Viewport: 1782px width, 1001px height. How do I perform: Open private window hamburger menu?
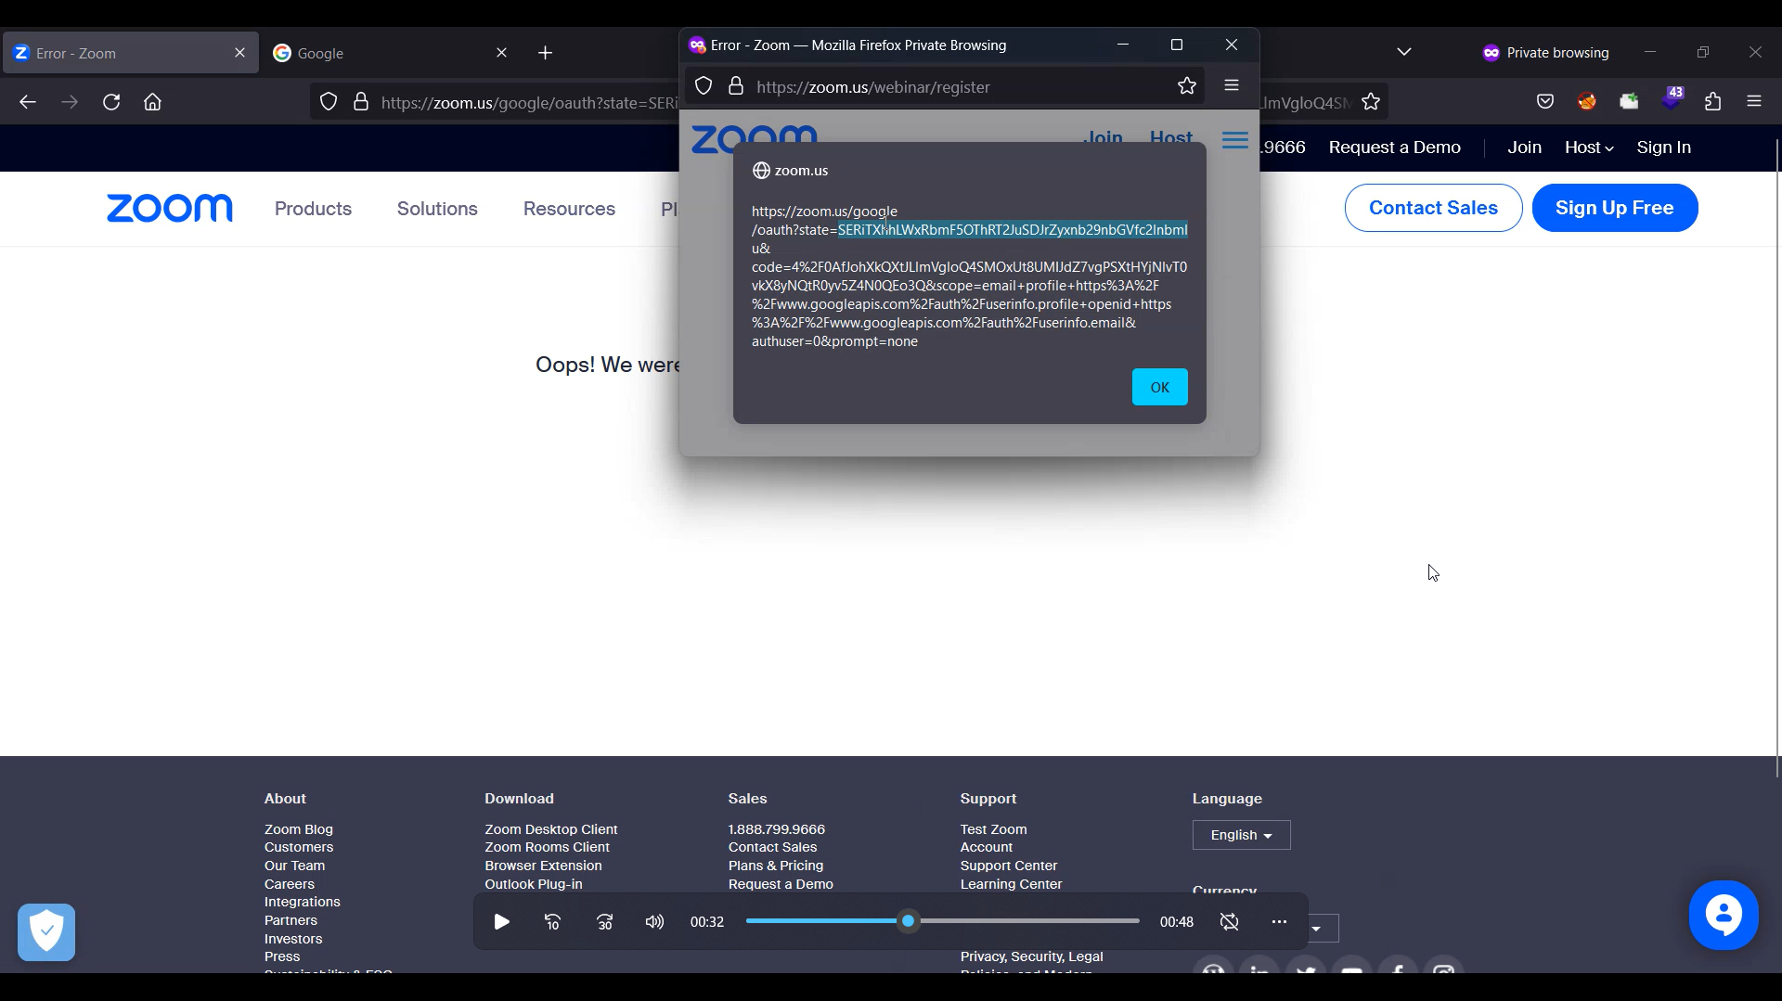click(x=1232, y=85)
